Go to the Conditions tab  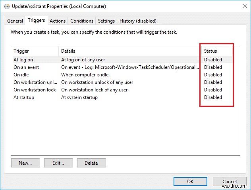(x=82, y=21)
